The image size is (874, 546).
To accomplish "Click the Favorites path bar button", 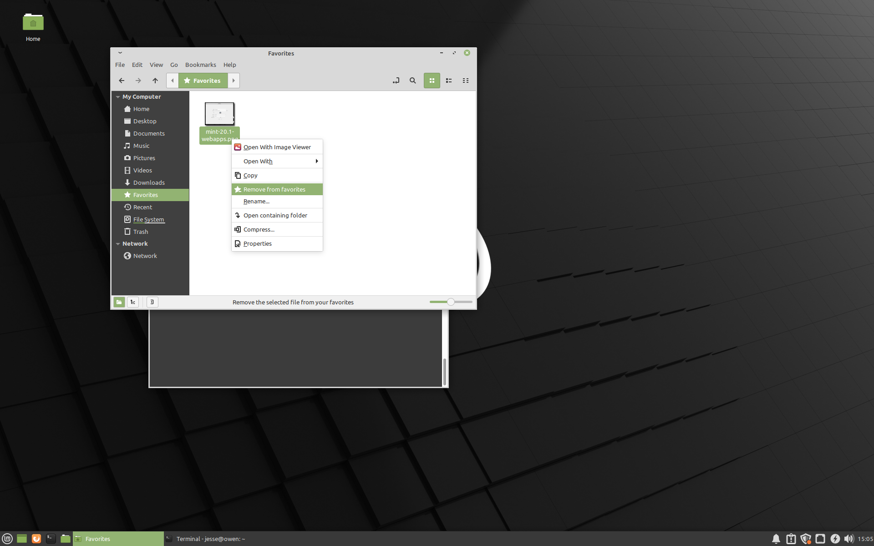I will coord(203,81).
